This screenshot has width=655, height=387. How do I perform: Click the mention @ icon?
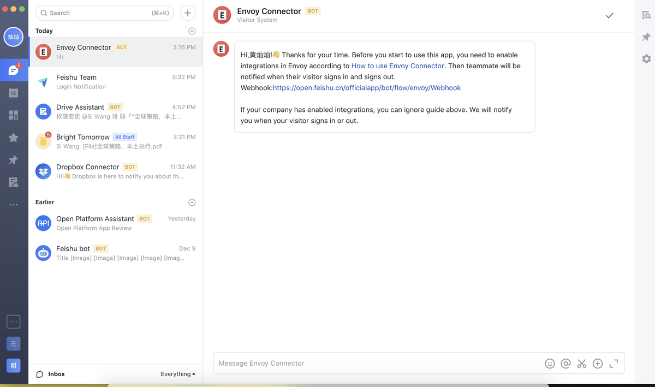click(565, 364)
